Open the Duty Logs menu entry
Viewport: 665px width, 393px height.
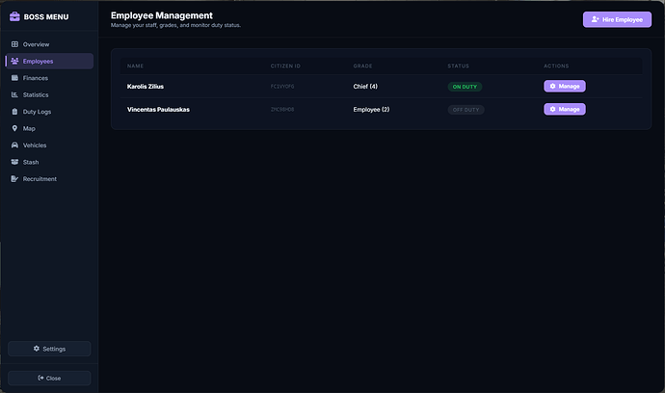coord(49,112)
